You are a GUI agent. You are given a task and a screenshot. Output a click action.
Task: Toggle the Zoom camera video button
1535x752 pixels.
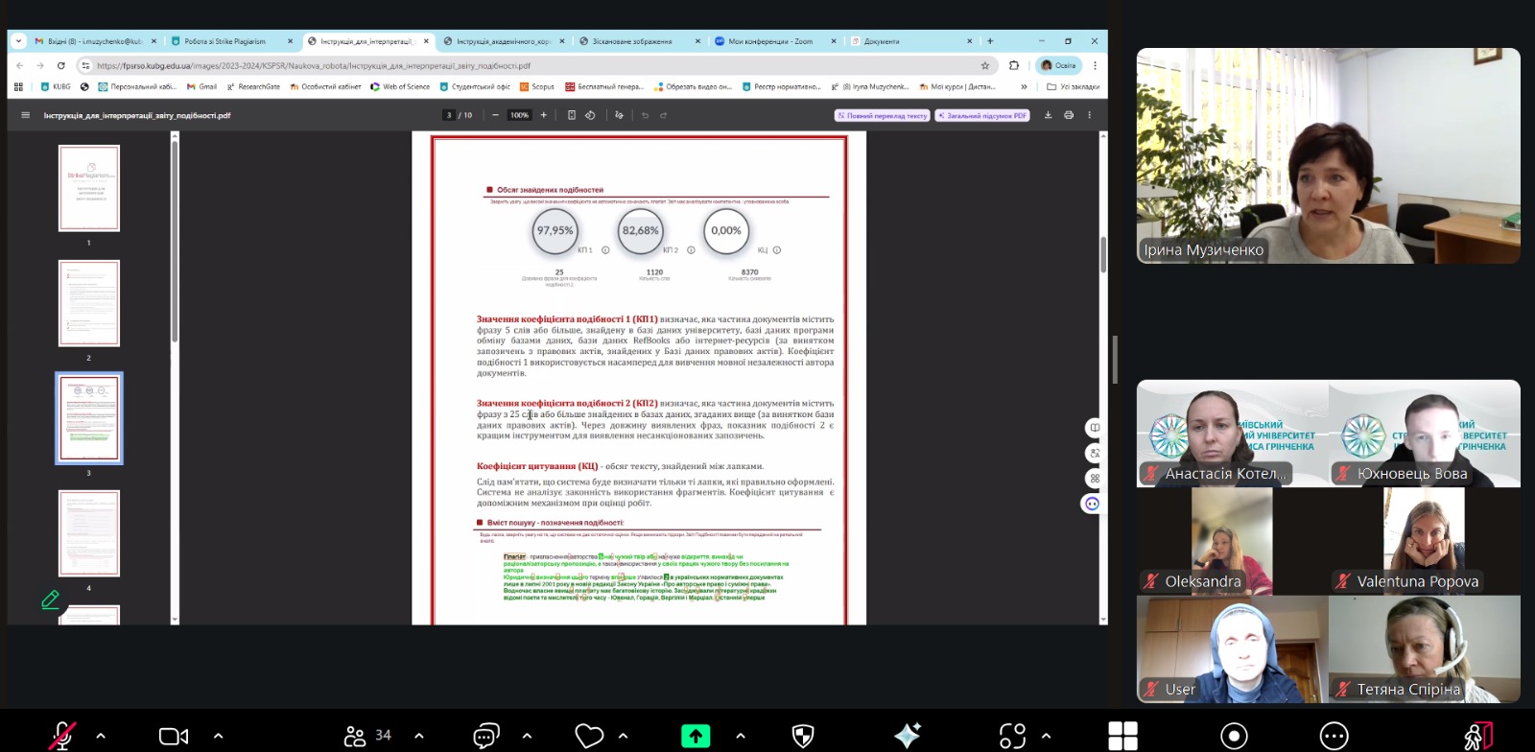pos(174,736)
